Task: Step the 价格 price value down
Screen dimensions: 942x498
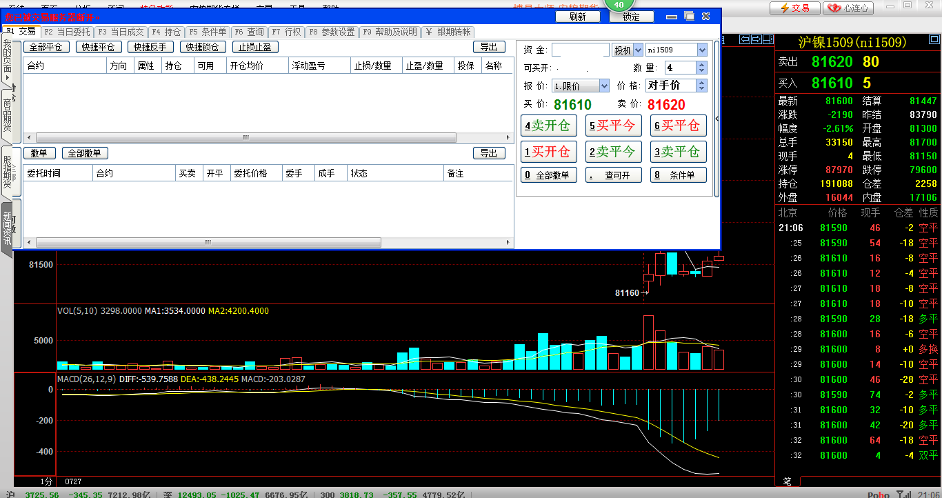Action: pos(702,89)
